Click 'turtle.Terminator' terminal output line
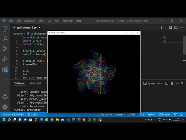This screenshot has width=186, height=140. (28, 110)
